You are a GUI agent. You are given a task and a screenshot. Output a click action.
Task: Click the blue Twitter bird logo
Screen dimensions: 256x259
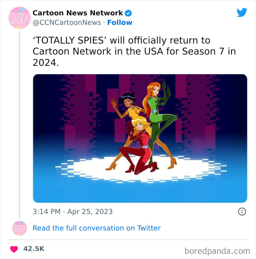tap(242, 12)
